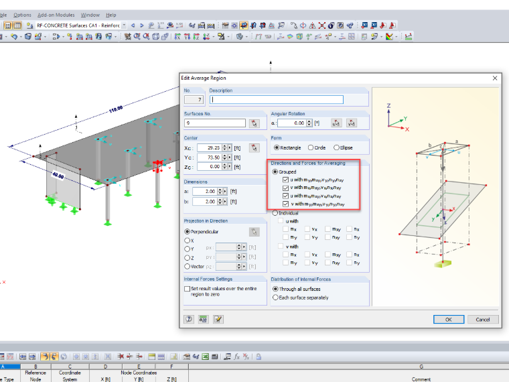Select Circle form radio button

pos(311,147)
